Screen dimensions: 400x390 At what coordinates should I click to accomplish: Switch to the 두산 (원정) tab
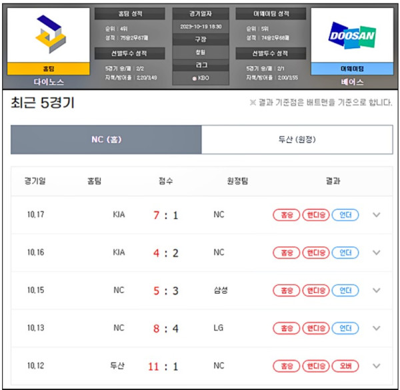point(297,140)
